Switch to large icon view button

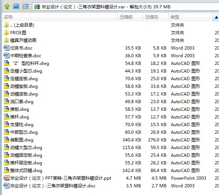[16, 7]
